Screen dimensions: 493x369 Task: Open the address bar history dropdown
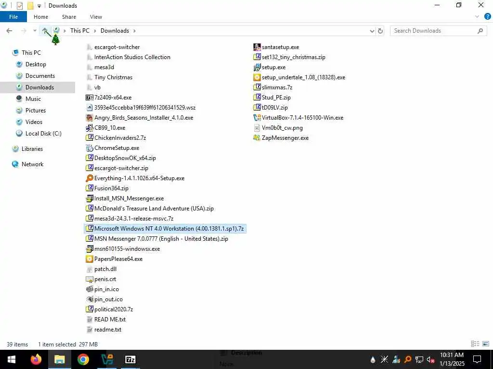(372, 31)
